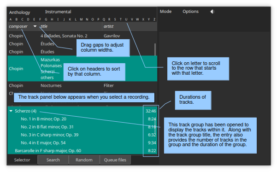The image size is (277, 172).
Task: Jump to letter B in alphabet bar
Action: 17,19
